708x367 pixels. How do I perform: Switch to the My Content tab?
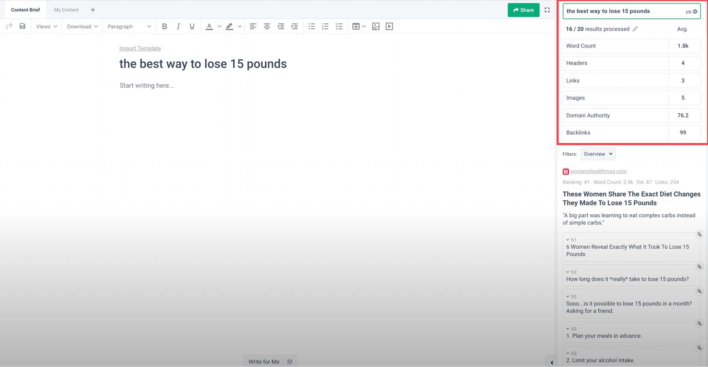coord(66,9)
